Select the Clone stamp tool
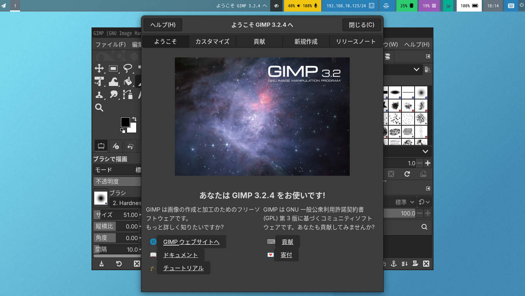Viewport: 525px width, 296px height. (x=99, y=94)
